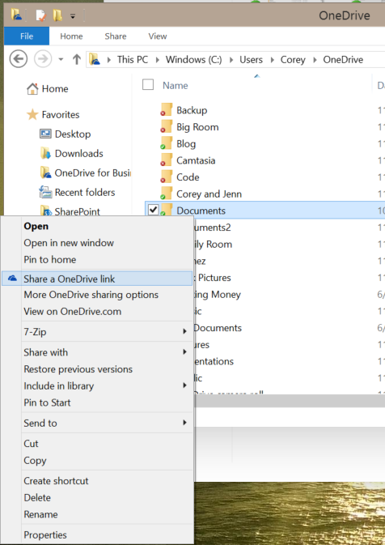
Task: Expand the chevron after This PC breadcrumb
Action: tap(157, 60)
